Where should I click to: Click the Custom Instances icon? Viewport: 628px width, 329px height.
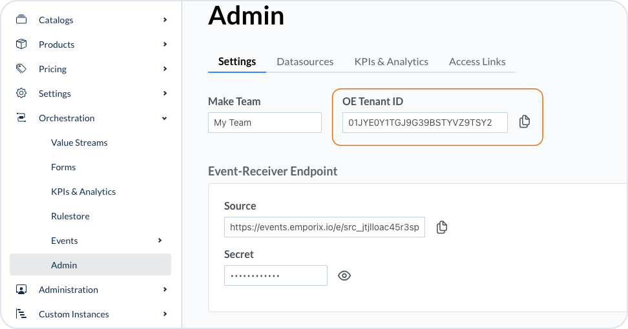click(x=21, y=314)
